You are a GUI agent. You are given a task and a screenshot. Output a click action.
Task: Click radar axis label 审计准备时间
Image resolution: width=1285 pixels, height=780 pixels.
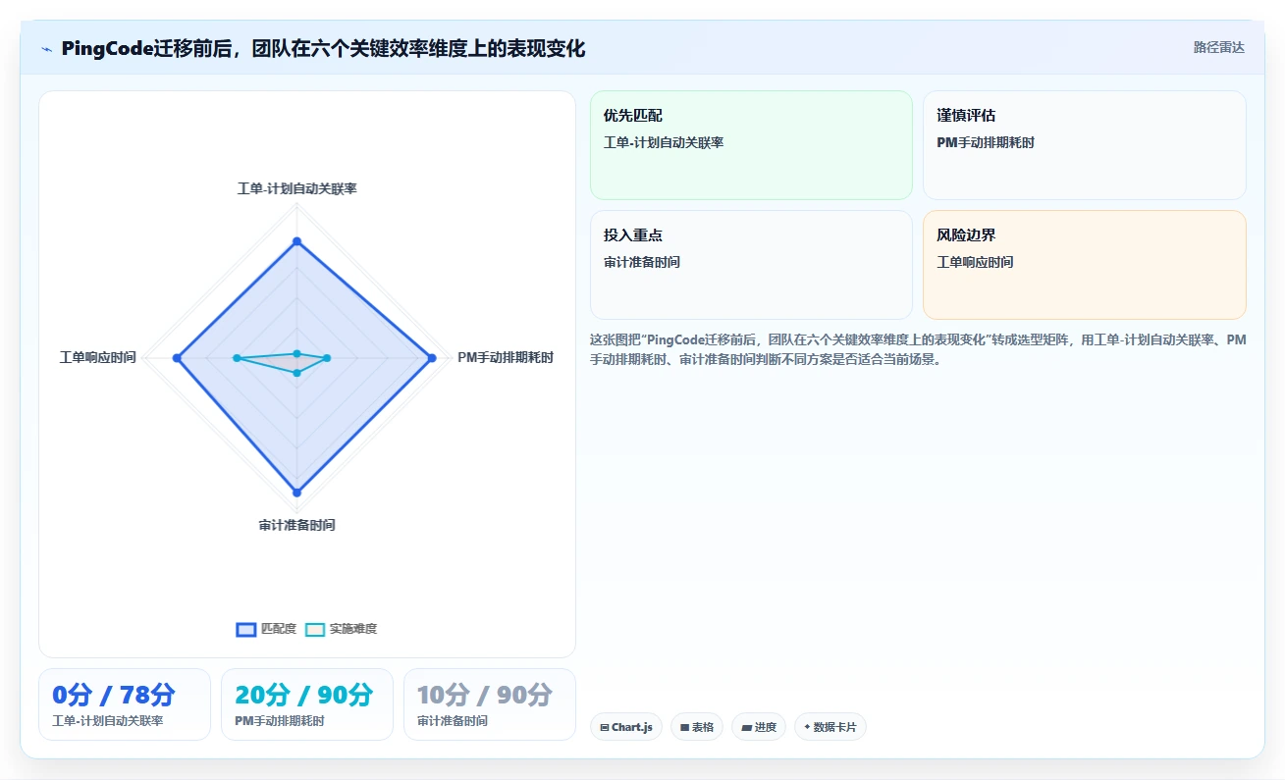[x=296, y=525]
